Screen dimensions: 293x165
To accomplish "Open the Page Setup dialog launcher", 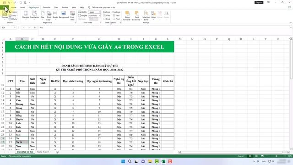I will 76,22.
